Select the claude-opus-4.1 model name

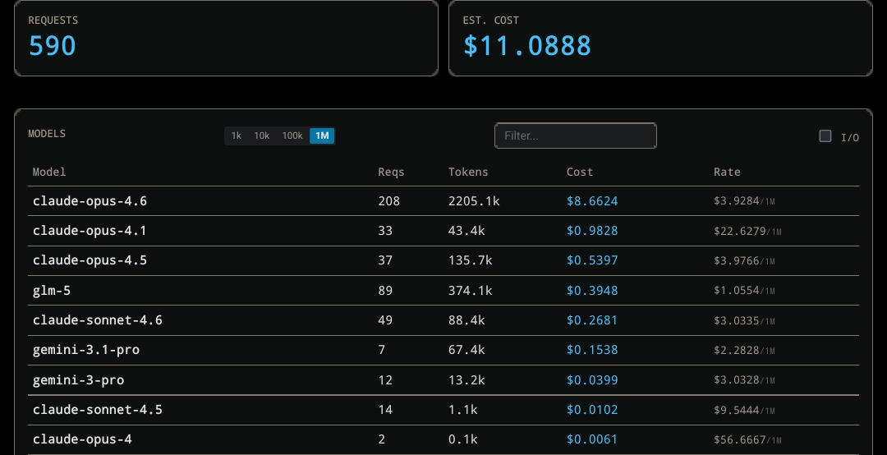click(90, 231)
